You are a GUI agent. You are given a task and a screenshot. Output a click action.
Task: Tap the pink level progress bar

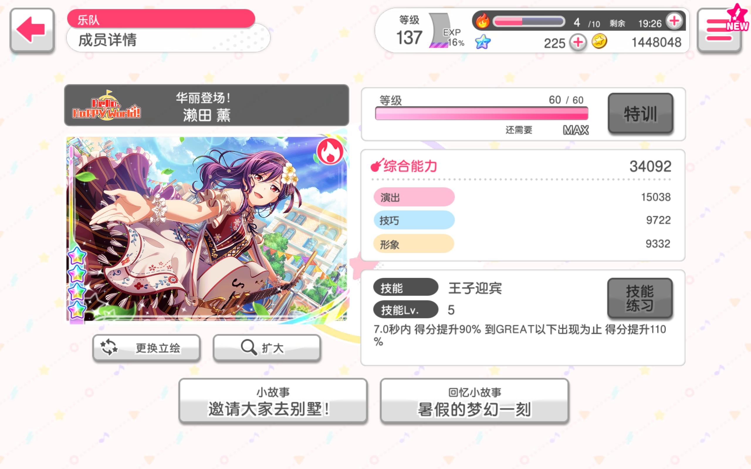point(481,113)
